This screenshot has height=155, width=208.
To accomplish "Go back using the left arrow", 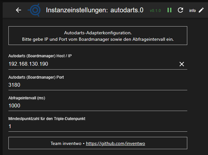I will [18, 10].
